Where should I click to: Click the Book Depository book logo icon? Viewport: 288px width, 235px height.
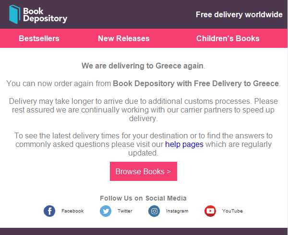14,14
